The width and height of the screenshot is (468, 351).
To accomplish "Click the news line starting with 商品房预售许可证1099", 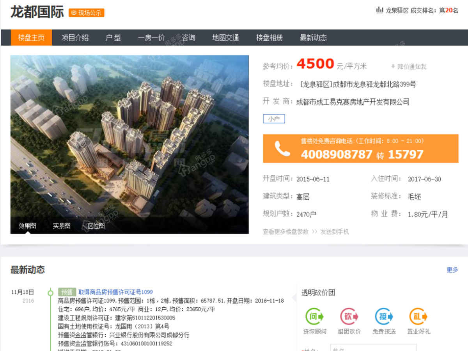I will (171, 301).
